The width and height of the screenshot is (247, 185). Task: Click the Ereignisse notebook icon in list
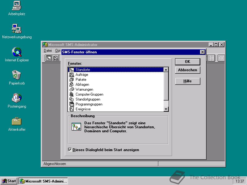tap(72, 109)
